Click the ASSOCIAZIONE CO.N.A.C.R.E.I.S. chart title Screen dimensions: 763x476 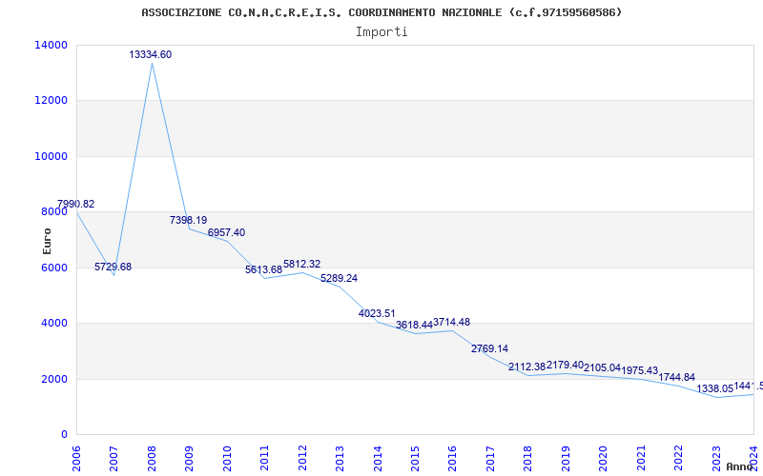pyautogui.click(x=381, y=12)
